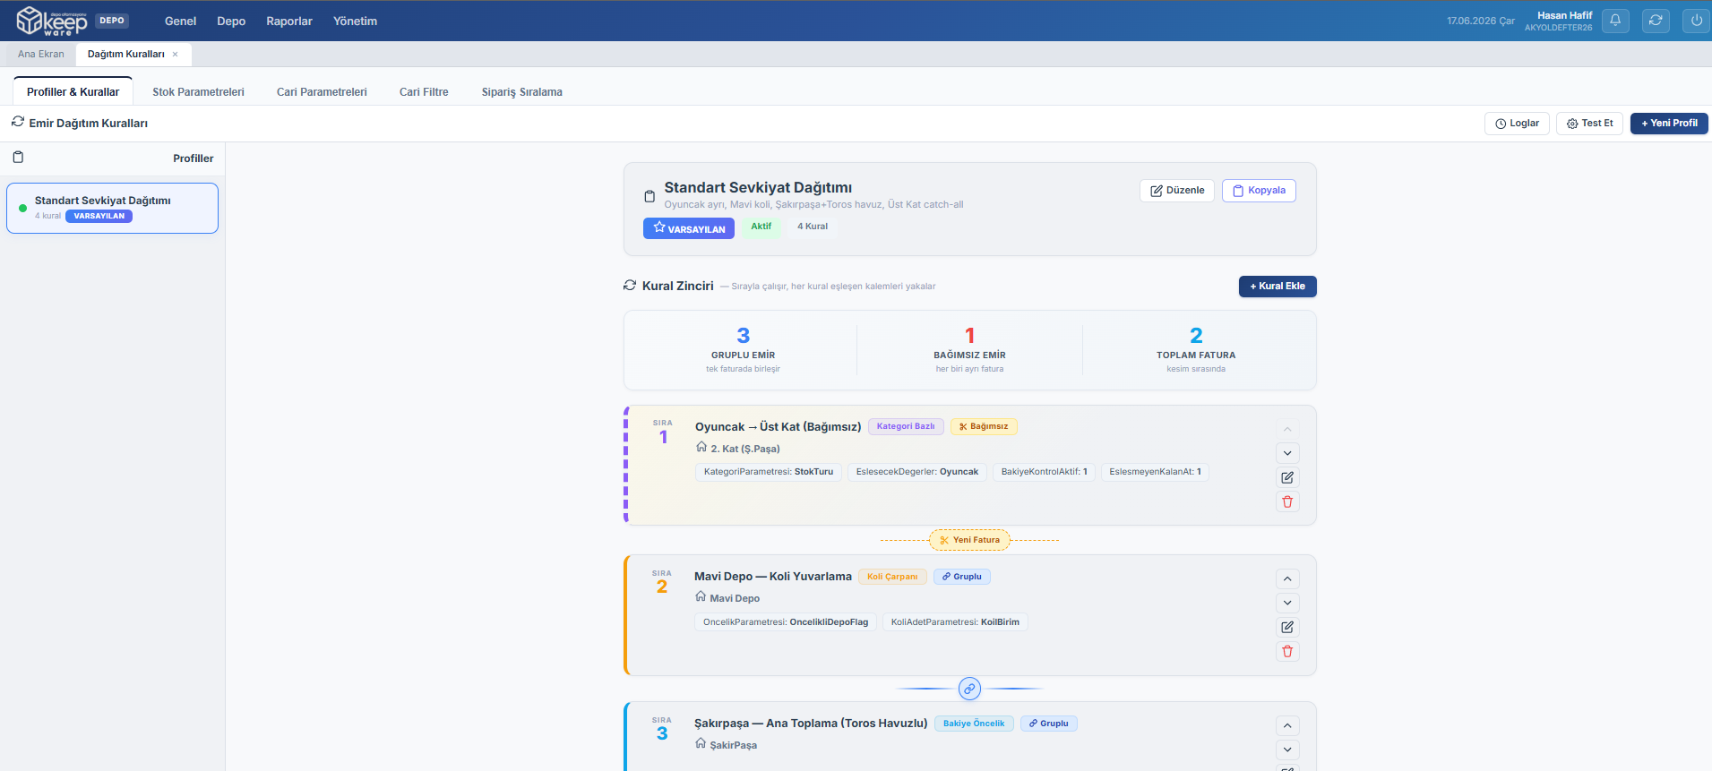
Task: Add a rule with Kural Ekle
Action: click(x=1278, y=287)
